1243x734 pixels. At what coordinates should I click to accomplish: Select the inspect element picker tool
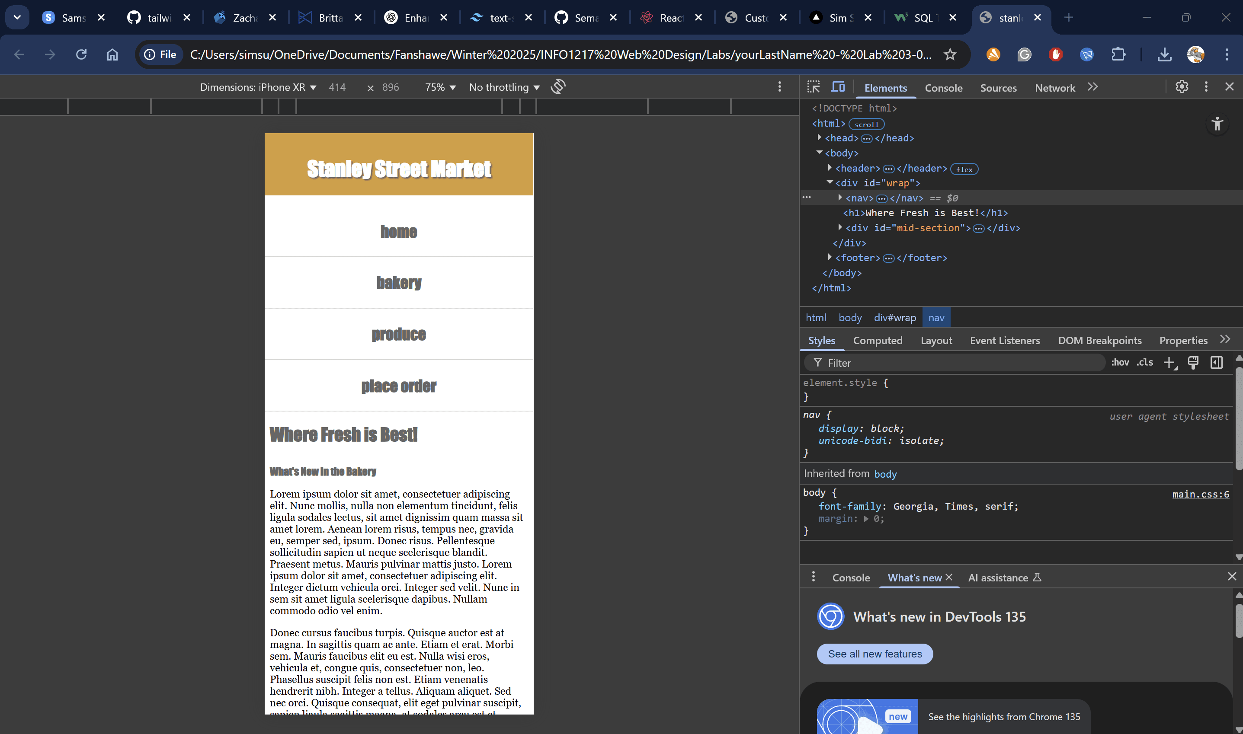point(813,86)
